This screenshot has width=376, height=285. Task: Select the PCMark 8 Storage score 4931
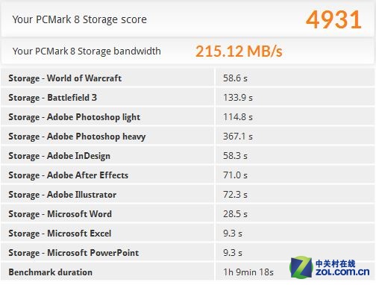[x=333, y=19]
